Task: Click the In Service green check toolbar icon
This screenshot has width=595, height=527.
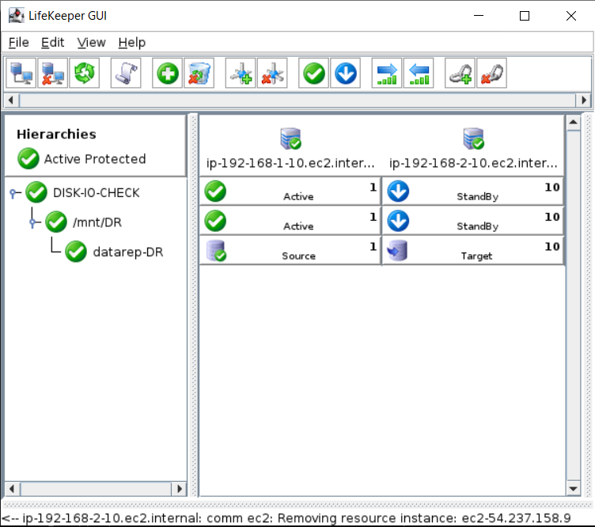Action: (314, 74)
